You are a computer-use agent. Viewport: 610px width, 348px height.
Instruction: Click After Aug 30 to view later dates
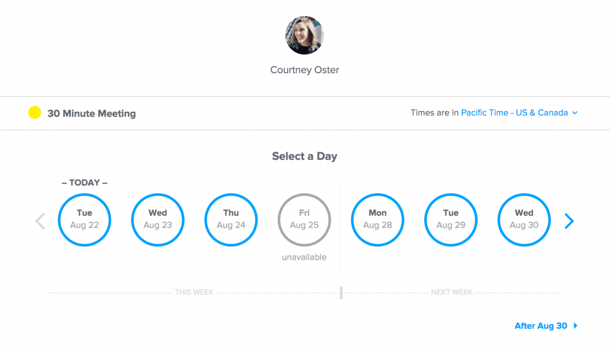click(541, 326)
